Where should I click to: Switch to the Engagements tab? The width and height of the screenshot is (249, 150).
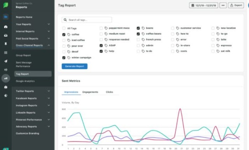click(x=90, y=92)
